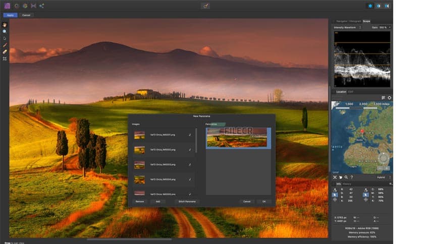
Task: Click the Stitch Panorama button
Action: 187,201
